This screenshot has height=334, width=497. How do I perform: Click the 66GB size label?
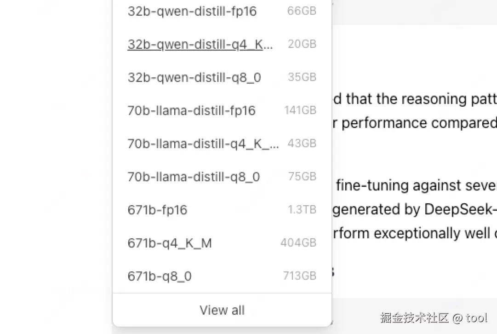[302, 11]
